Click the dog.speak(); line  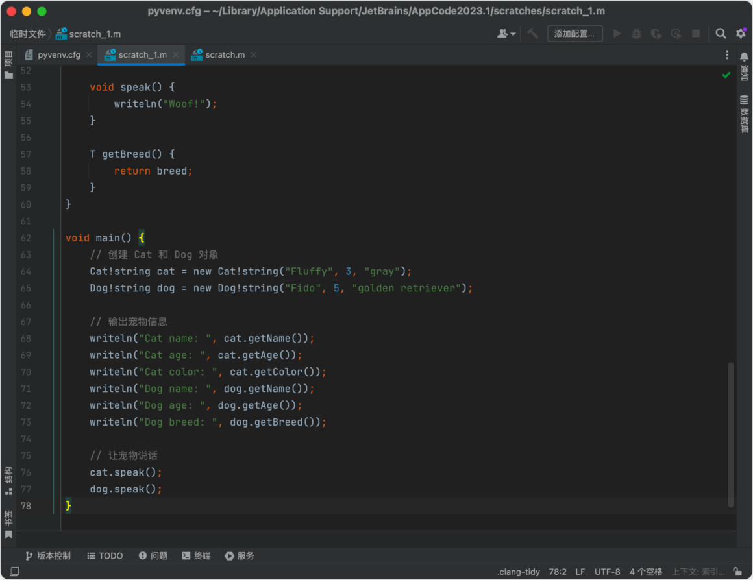[x=126, y=489]
